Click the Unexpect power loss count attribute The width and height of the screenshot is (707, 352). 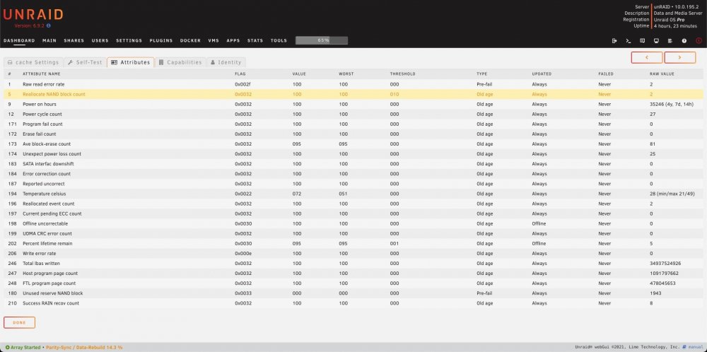(52, 153)
